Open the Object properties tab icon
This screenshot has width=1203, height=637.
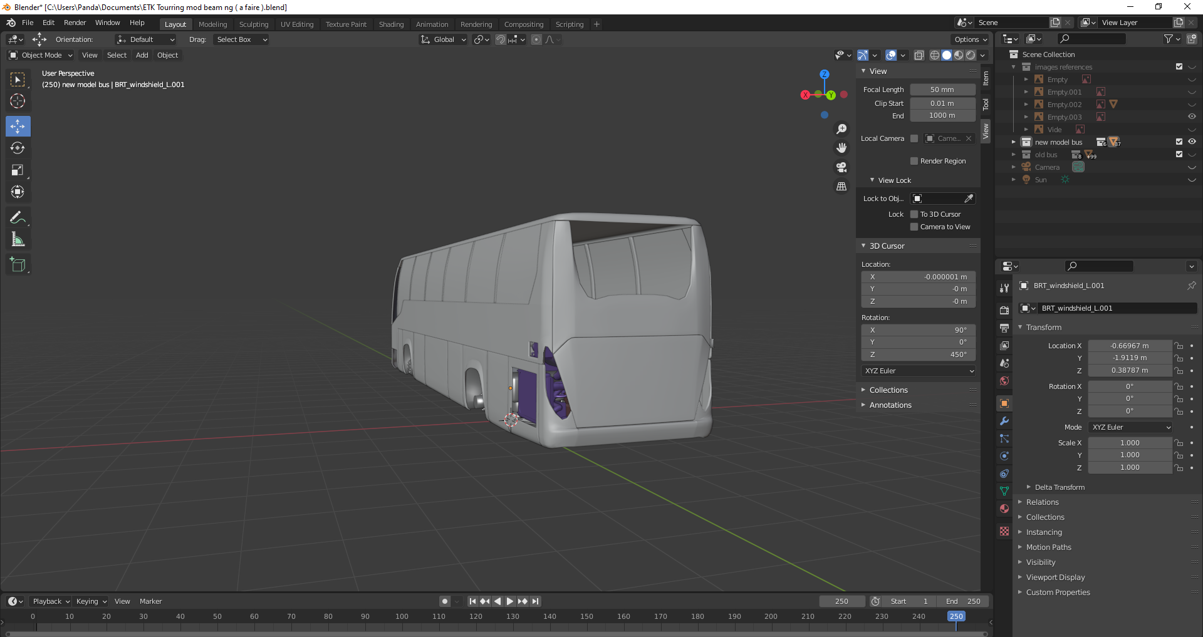(1004, 403)
